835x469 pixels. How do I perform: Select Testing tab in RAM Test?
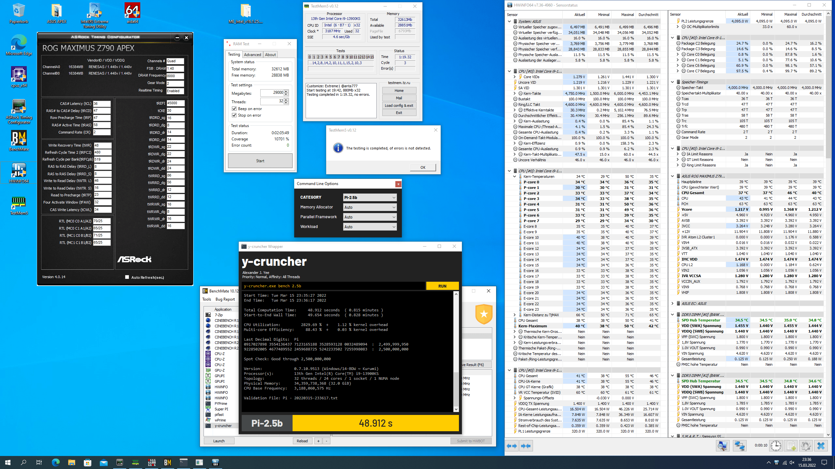(x=234, y=54)
